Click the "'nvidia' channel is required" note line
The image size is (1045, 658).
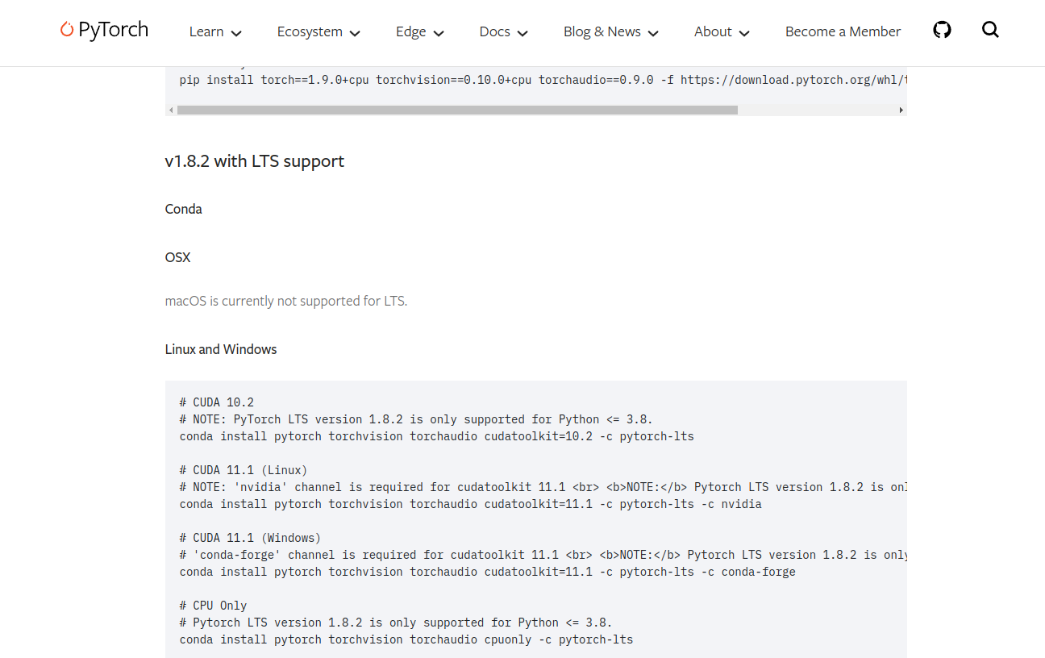point(543,487)
